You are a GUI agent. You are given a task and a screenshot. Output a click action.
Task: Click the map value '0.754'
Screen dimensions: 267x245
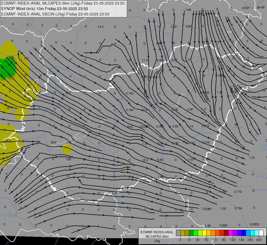238,208
